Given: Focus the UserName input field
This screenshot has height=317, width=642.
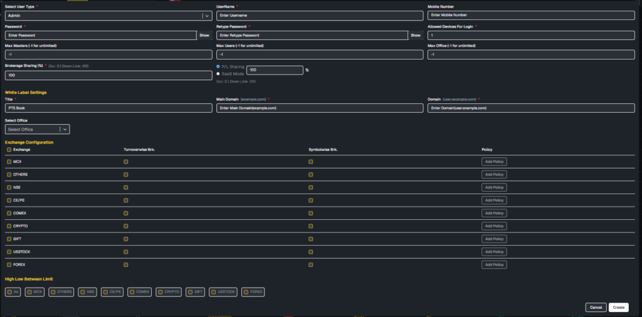Looking at the screenshot, I should pyautogui.click(x=320, y=16).
